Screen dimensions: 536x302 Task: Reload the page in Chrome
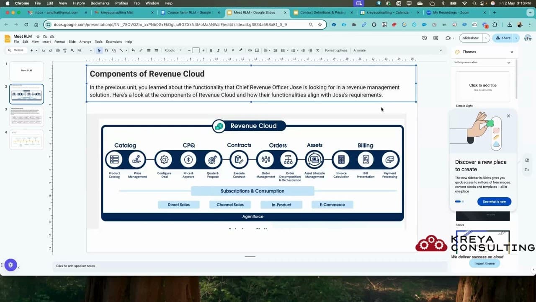coord(26,25)
